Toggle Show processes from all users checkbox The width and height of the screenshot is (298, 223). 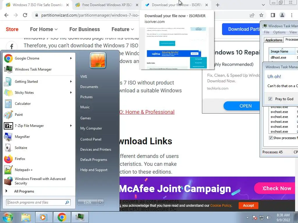[x=271, y=138]
